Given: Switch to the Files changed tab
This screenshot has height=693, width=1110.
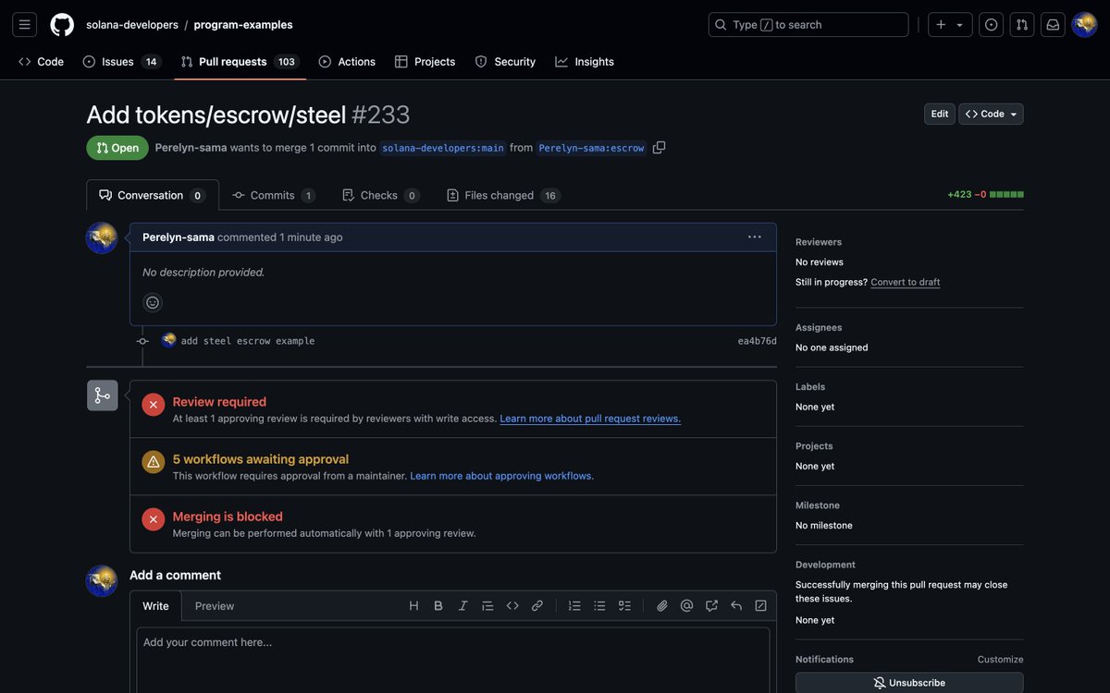Looking at the screenshot, I should pos(503,195).
